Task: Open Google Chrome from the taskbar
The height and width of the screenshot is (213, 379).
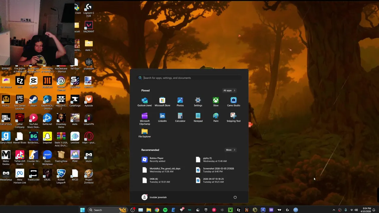Action: pos(157,210)
